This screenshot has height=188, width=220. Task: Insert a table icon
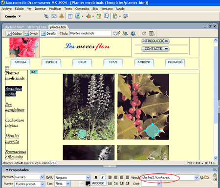[70, 16]
